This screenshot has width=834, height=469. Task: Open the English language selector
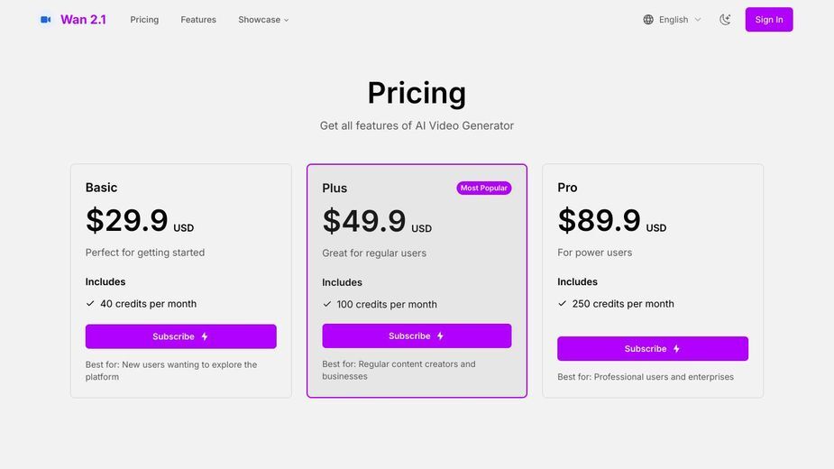(x=673, y=20)
